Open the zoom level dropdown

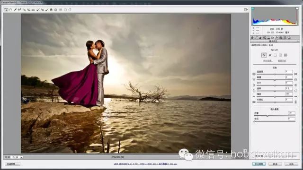(x=21, y=157)
